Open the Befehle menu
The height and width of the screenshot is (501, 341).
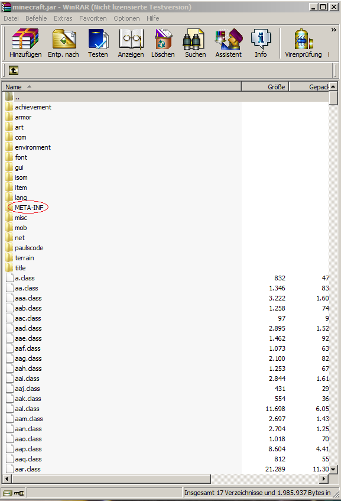36,18
